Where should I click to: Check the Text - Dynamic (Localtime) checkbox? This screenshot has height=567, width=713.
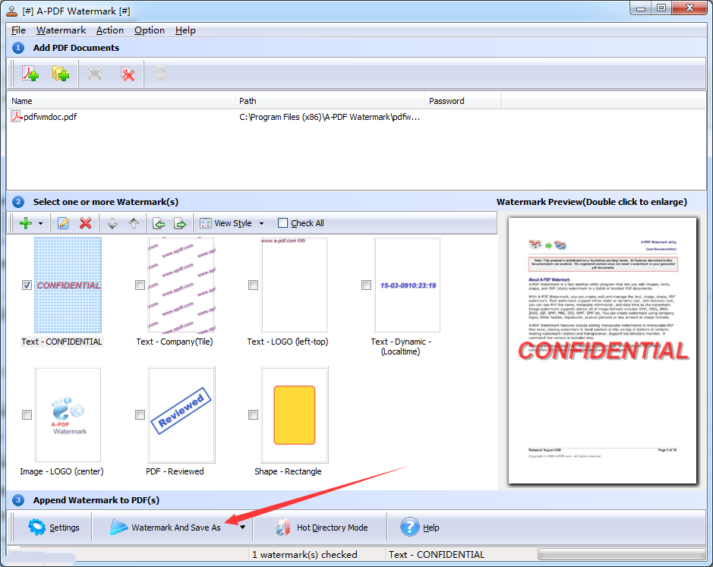366,285
